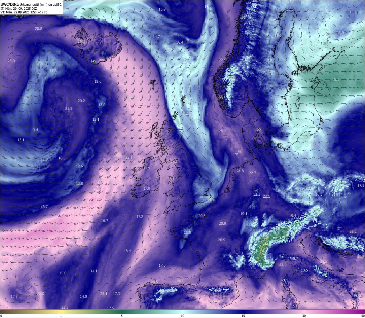Click the 17.2 value south of Ireland
This screenshot has height=318, width=365.
(x=140, y=216)
